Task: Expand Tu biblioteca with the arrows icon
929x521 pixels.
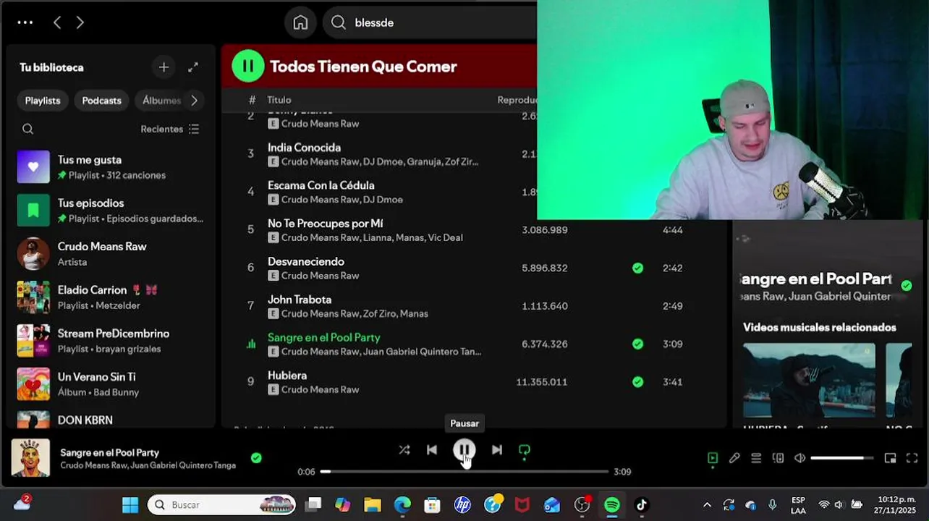Action: [x=193, y=67]
